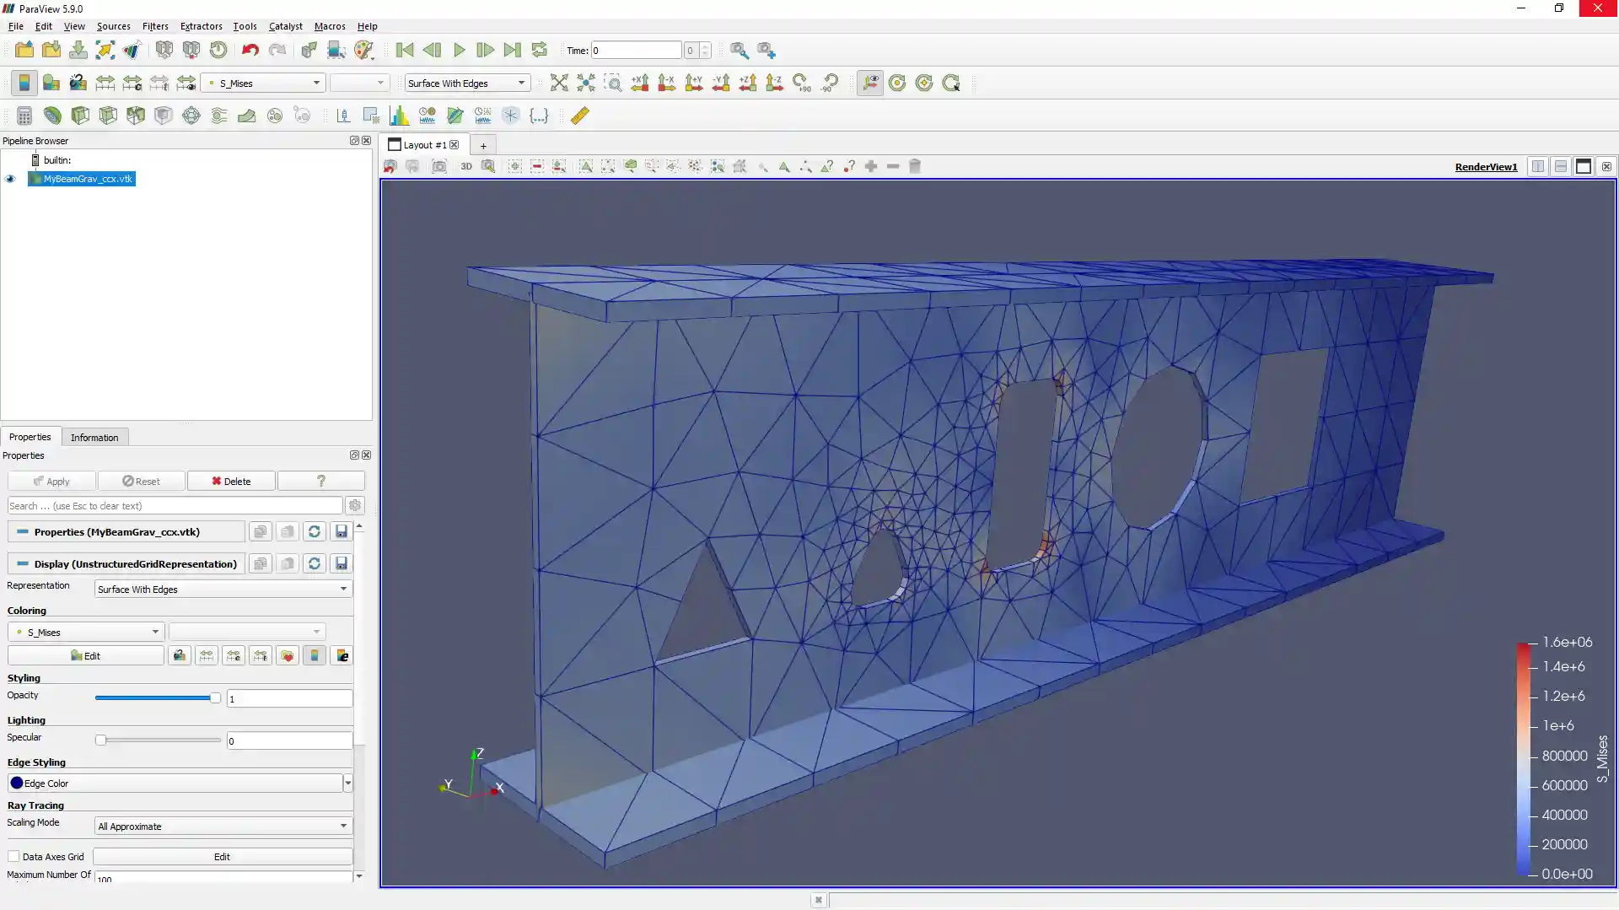Toggle color legend visibility icon
Image resolution: width=1619 pixels, height=910 pixels.
pos(24,83)
